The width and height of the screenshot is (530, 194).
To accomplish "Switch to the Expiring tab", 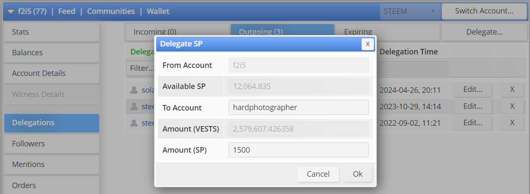I will point(387,32).
